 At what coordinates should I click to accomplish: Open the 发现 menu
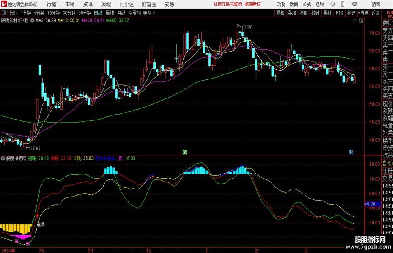coord(106,4)
